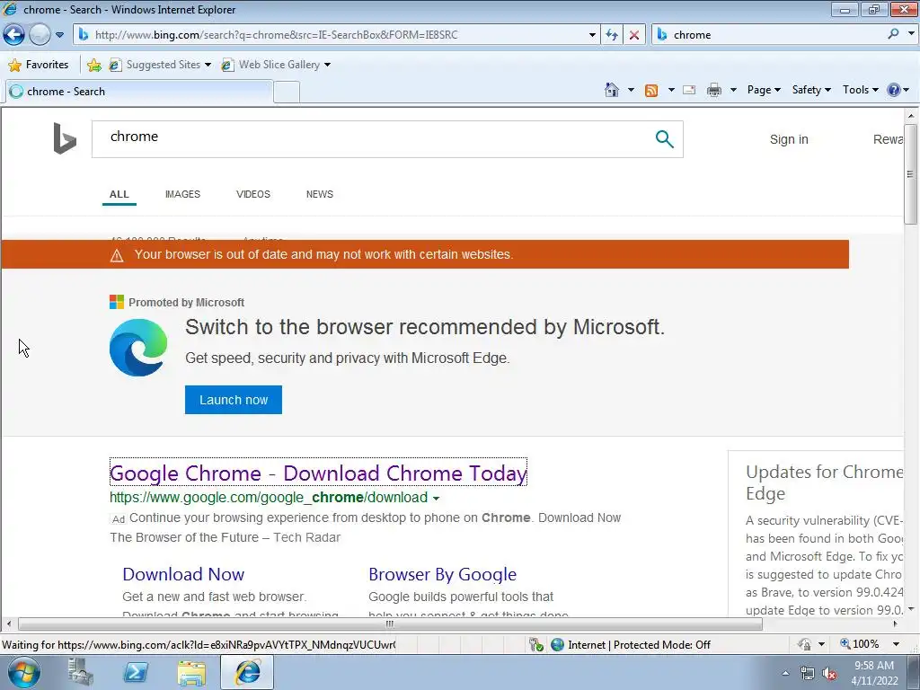Open the Download Now sublink

[x=183, y=574]
